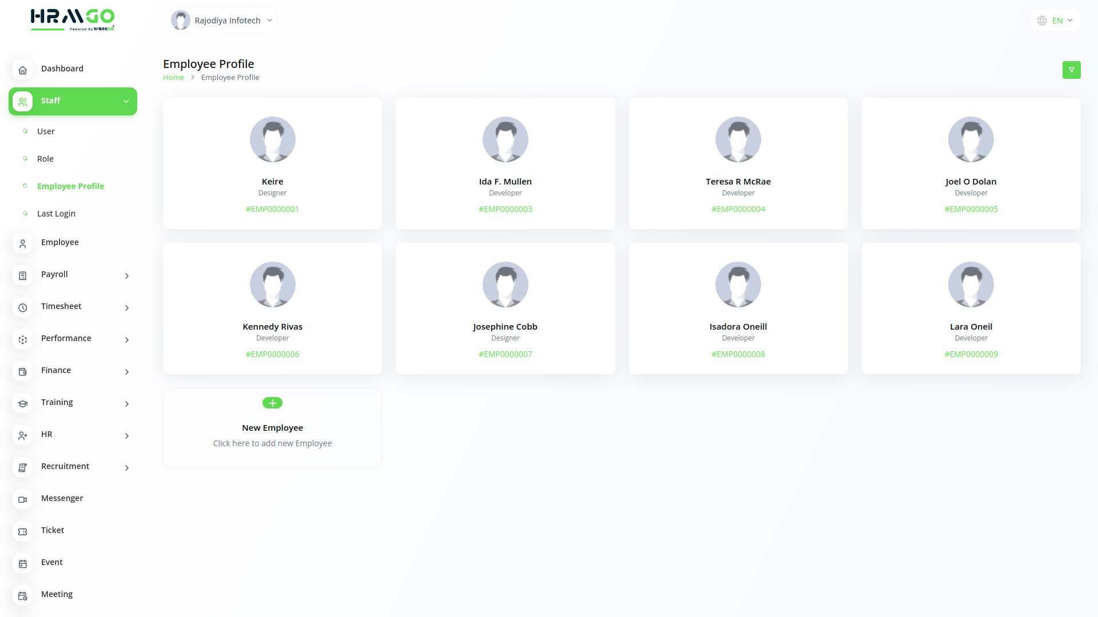The image size is (1098, 617).
Task: Click the globe language icon
Action: pos(1042,21)
